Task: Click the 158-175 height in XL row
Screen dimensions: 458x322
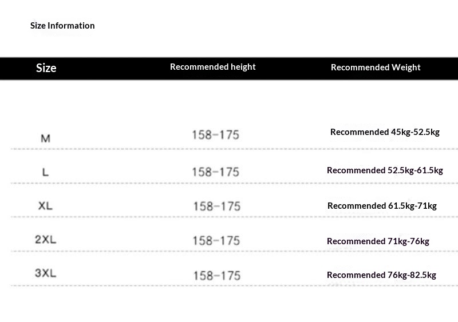Action: coord(216,206)
